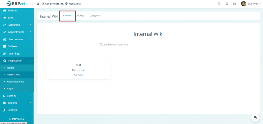The image size is (263, 124).
Task: Click the Learnings graduation cap icon
Action: 5,54
